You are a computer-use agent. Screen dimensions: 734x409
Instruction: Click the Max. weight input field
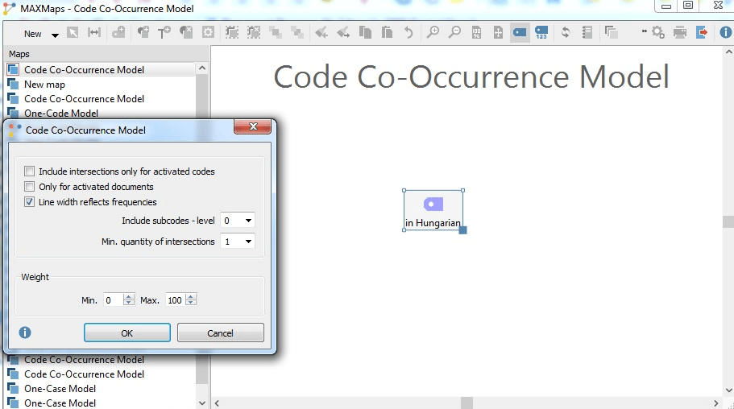(176, 300)
